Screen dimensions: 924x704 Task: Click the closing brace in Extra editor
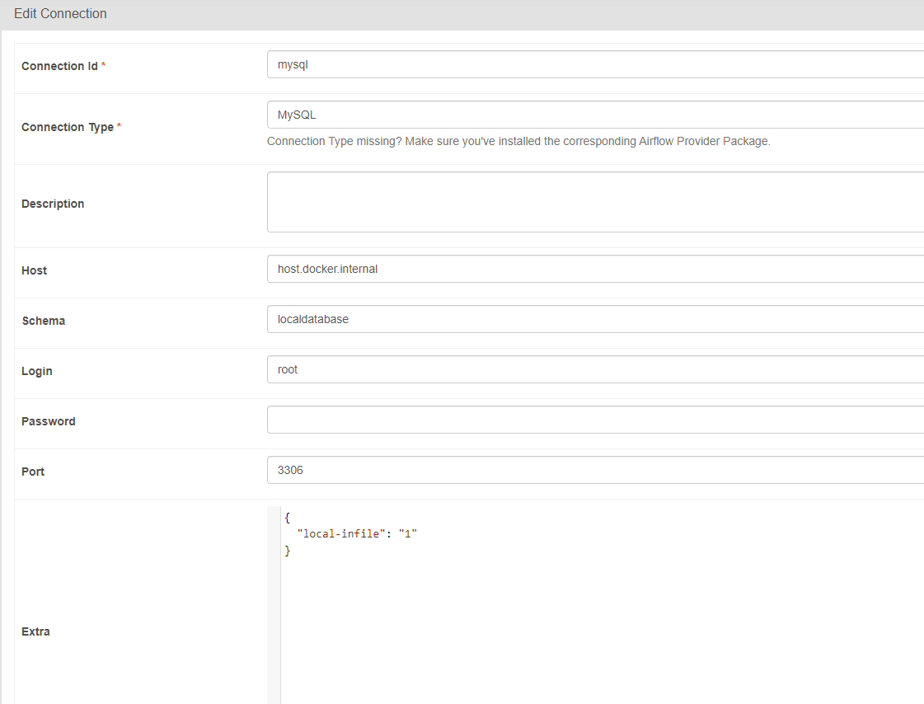click(288, 550)
